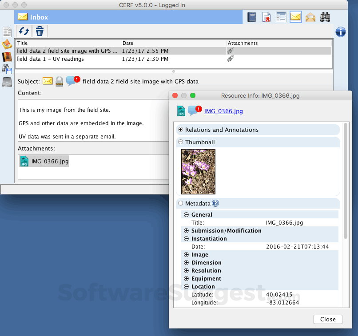Click the certificate document toolbar icon
This screenshot has width=358, height=336.
[x=266, y=16]
